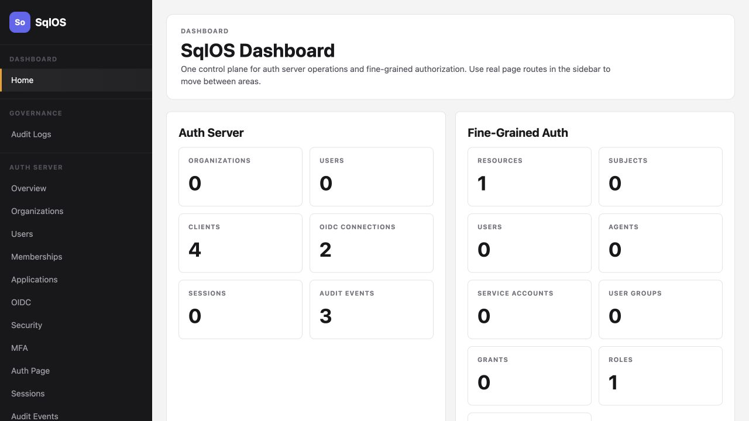This screenshot has height=421, width=749.
Task: Navigate to Sessions in sidebar
Action: [x=76, y=394]
